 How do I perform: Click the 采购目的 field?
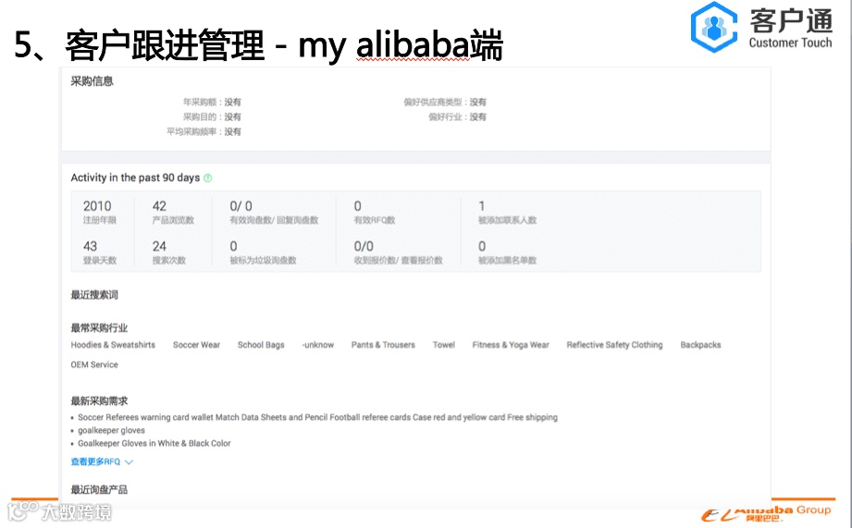(x=212, y=117)
